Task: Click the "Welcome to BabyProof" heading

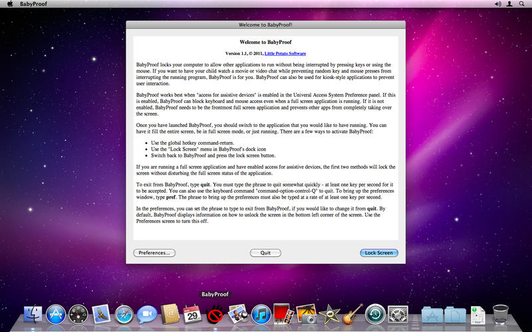Action: (265, 42)
